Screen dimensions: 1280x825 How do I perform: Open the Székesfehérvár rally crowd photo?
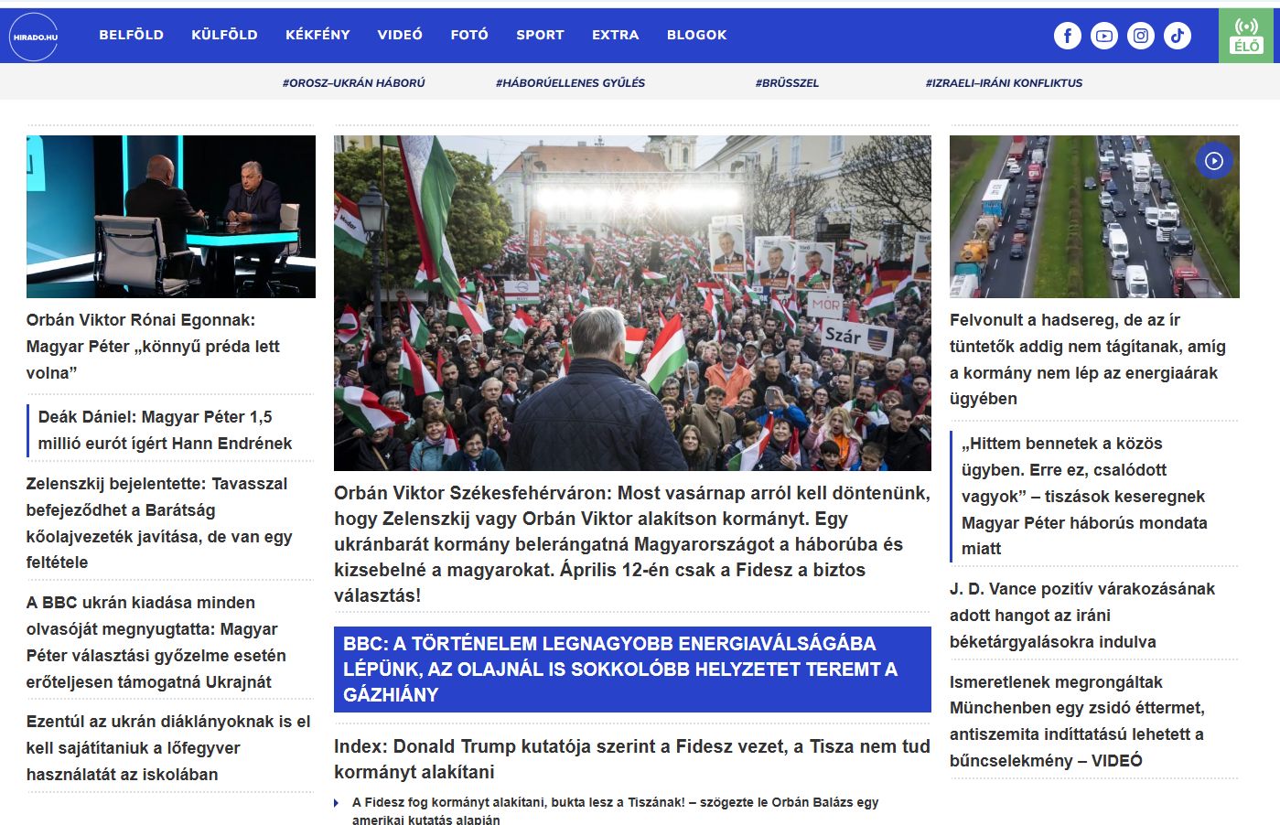(631, 303)
